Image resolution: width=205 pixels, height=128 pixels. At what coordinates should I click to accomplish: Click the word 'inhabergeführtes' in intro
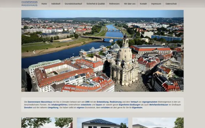coord(59,105)
